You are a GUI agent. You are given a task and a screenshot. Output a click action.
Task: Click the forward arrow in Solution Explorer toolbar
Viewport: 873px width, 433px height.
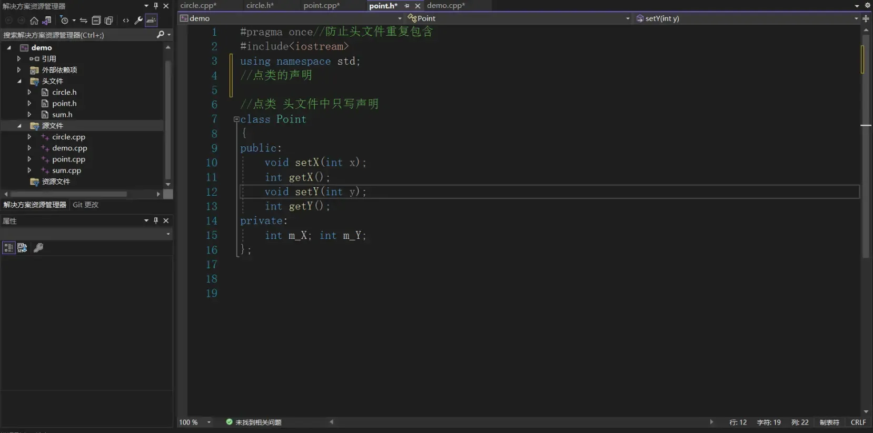[x=21, y=21]
